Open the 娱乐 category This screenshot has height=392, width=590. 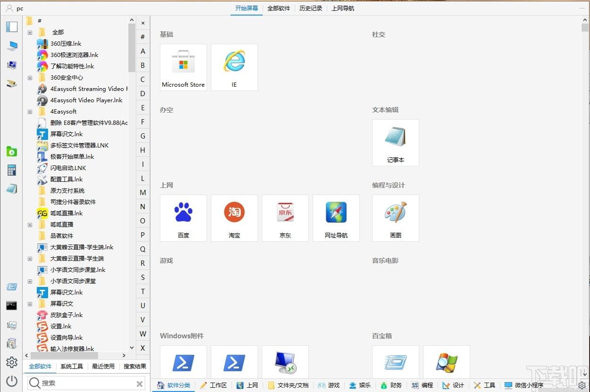coord(360,385)
